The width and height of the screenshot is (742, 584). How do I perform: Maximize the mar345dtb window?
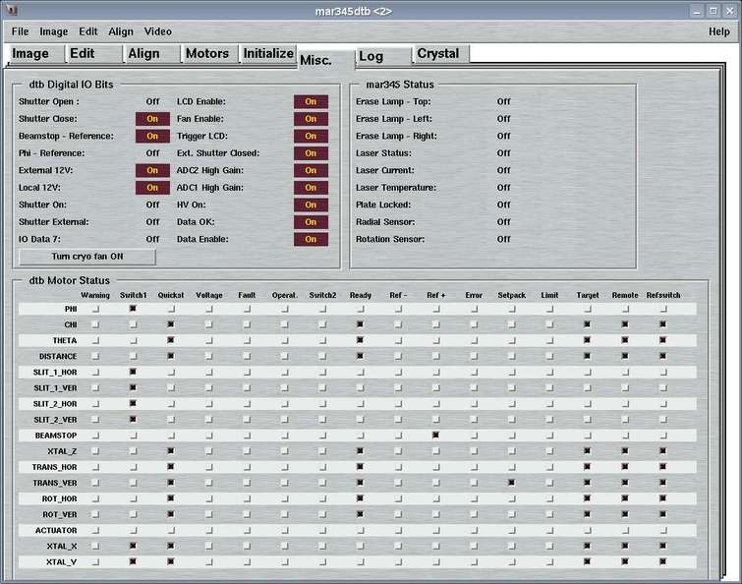point(712,11)
